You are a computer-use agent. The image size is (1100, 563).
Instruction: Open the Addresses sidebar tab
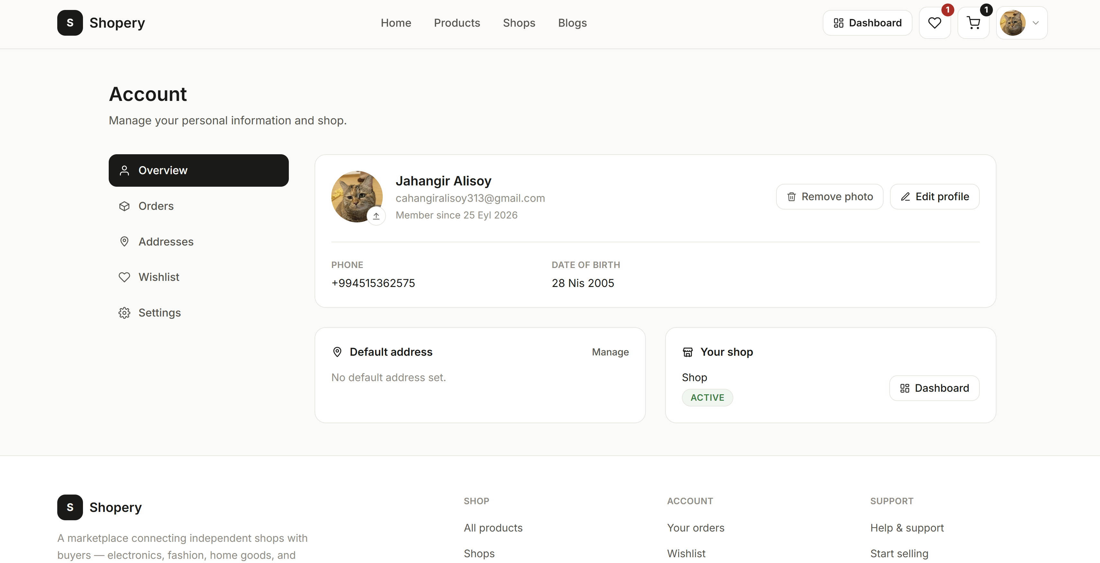[x=198, y=241]
